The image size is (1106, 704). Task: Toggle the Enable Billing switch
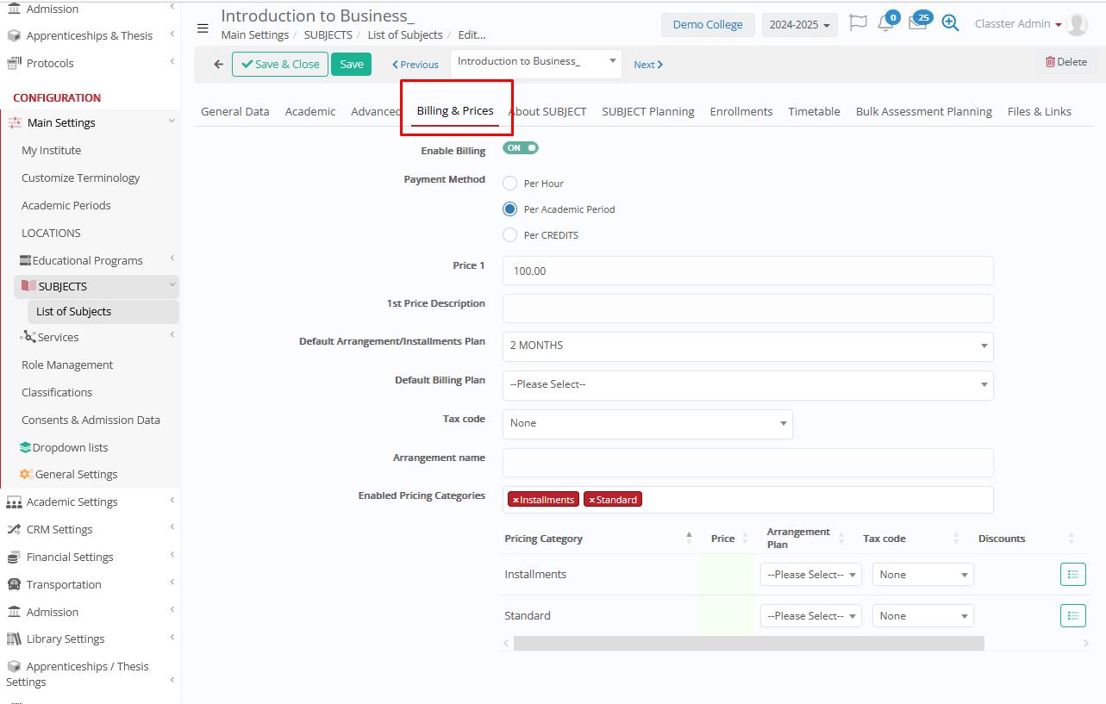(521, 148)
